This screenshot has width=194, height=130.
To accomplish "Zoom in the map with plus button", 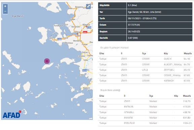I will coord(5,6).
